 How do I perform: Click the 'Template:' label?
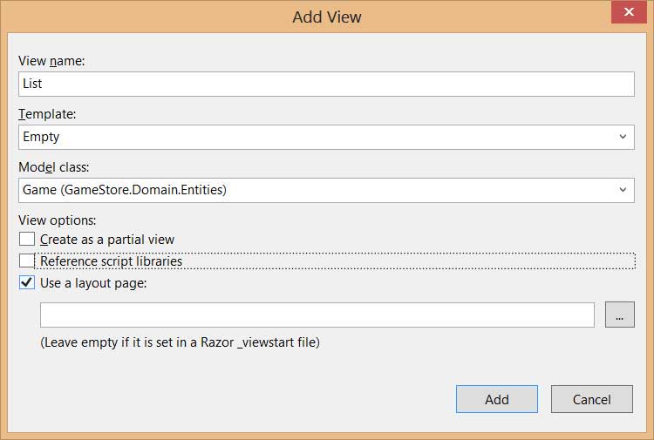tap(47, 114)
